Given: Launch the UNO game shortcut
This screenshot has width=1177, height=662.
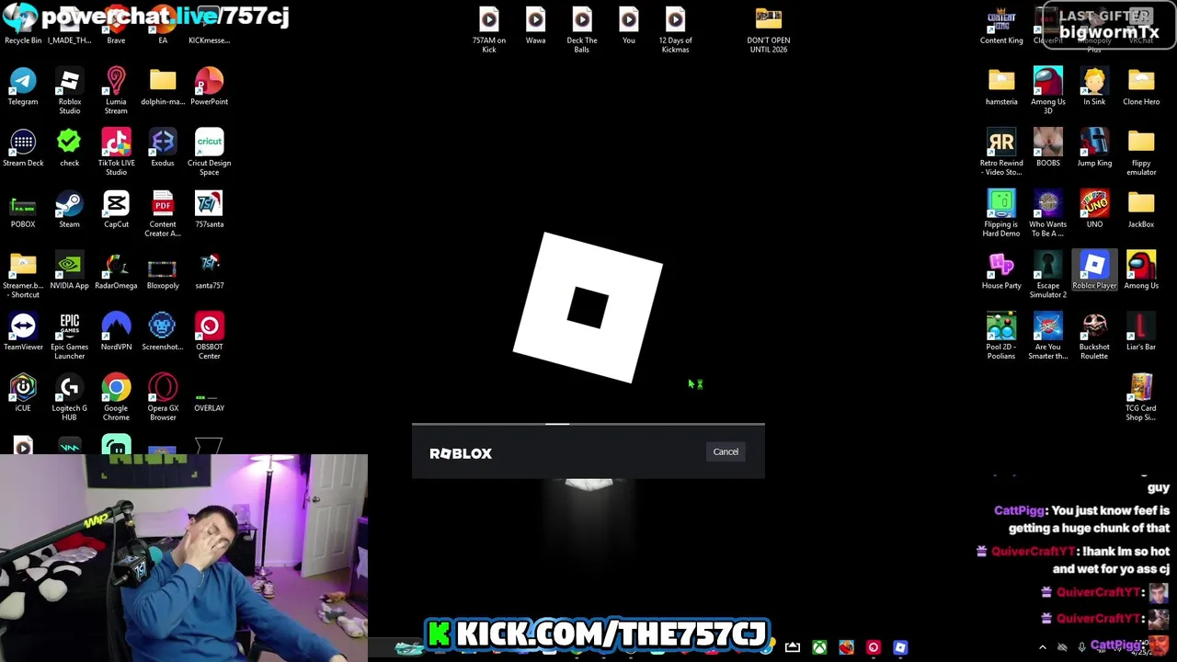Looking at the screenshot, I should [1094, 209].
